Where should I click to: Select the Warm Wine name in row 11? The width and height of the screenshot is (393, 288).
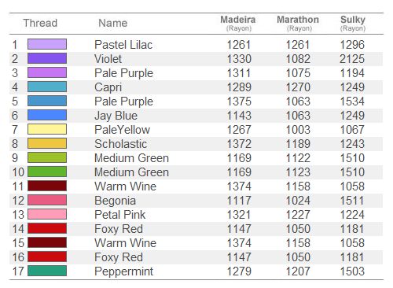pyautogui.click(x=126, y=186)
